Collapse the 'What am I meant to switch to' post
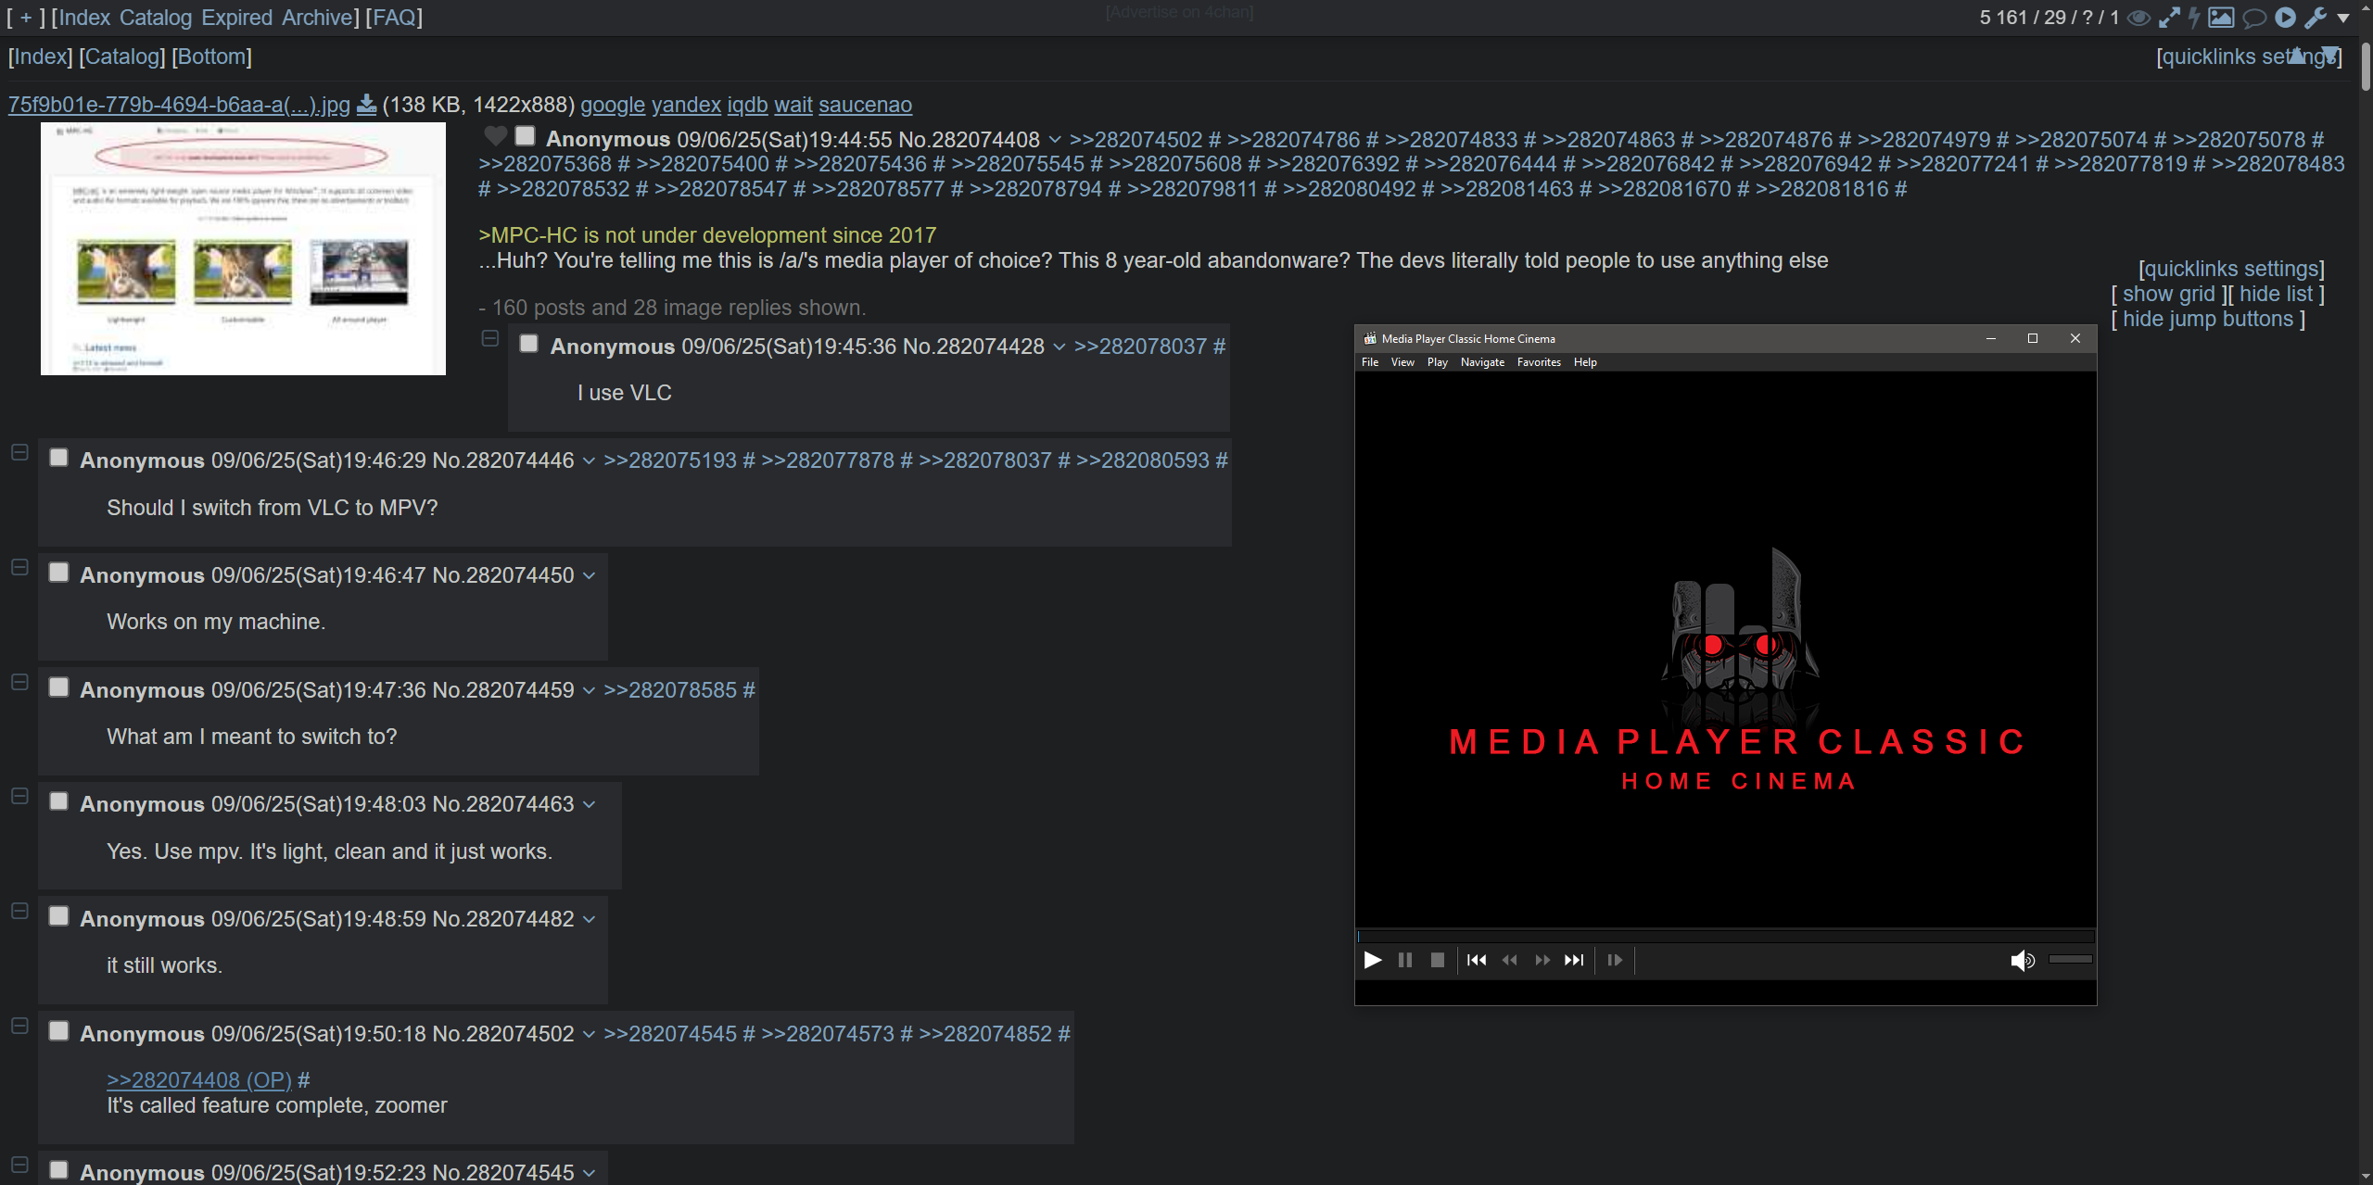This screenshot has height=1185, width=2373. [x=19, y=682]
